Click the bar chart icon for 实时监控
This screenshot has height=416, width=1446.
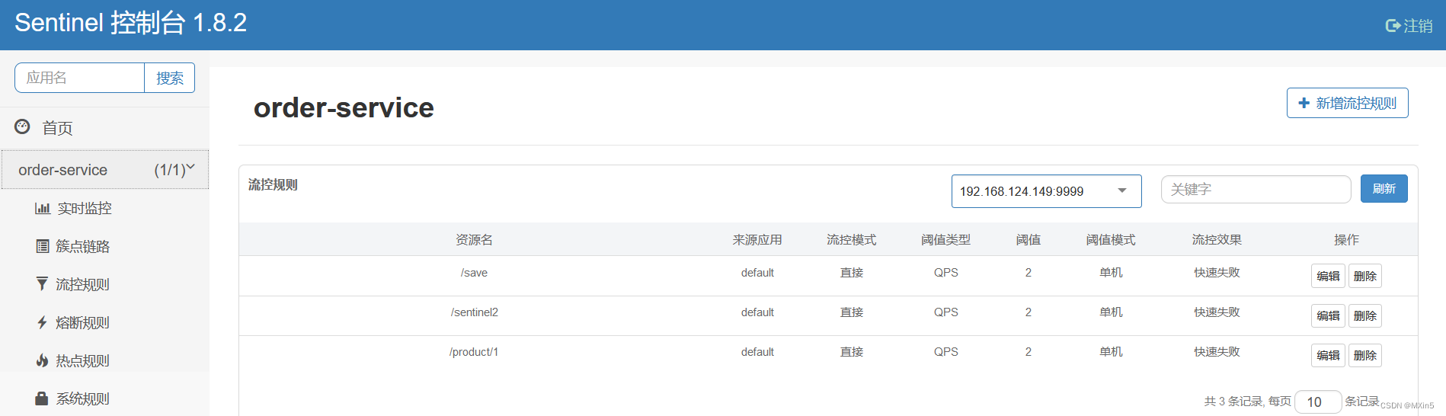tap(43, 208)
